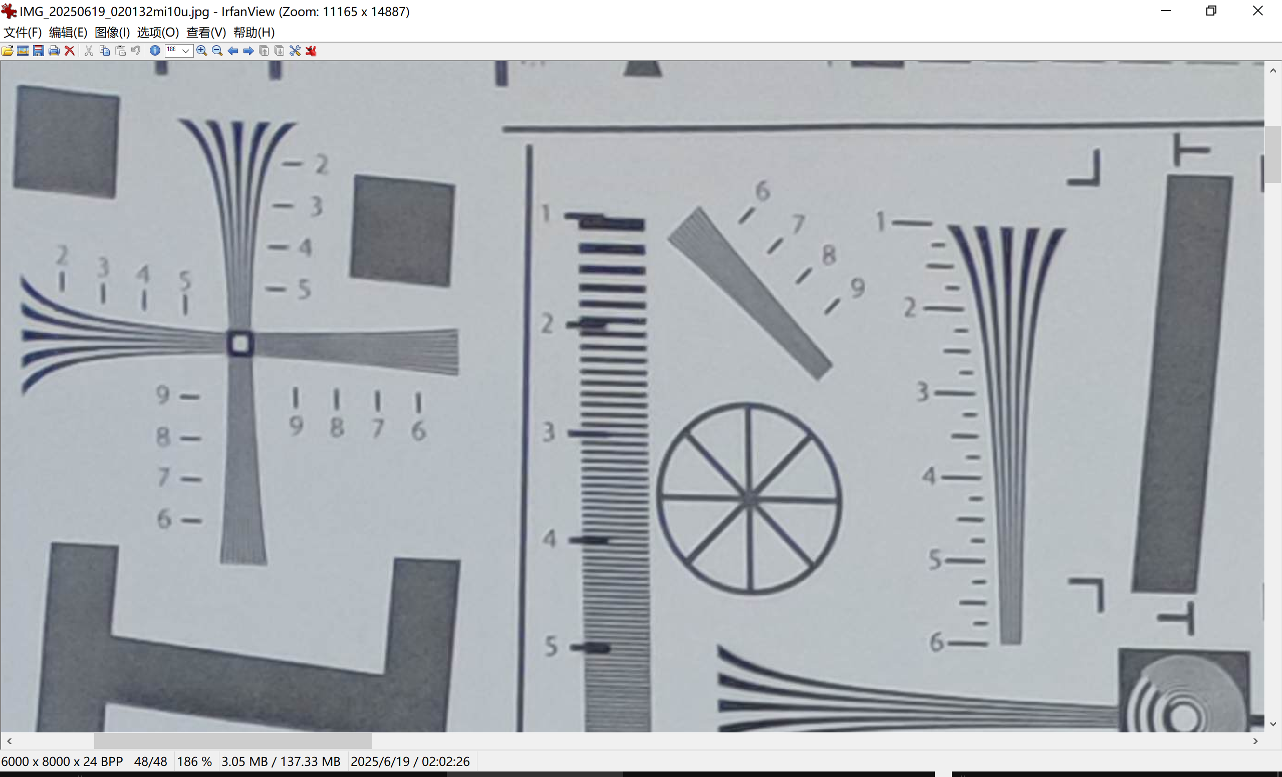Delete file using the red X icon
Image resolution: width=1282 pixels, height=777 pixels.
(69, 51)
